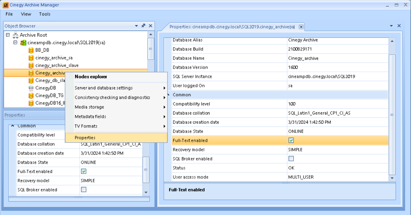
Task: Close the Object Browser panel
Action: (151, 26)
